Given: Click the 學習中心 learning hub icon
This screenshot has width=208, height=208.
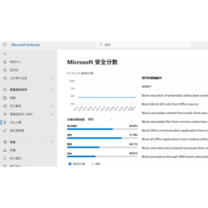Looking at the screenshot, I should pos(5,62).
